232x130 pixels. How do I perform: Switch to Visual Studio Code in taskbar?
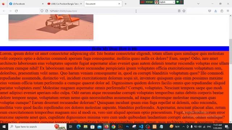(x=141, y=127)
